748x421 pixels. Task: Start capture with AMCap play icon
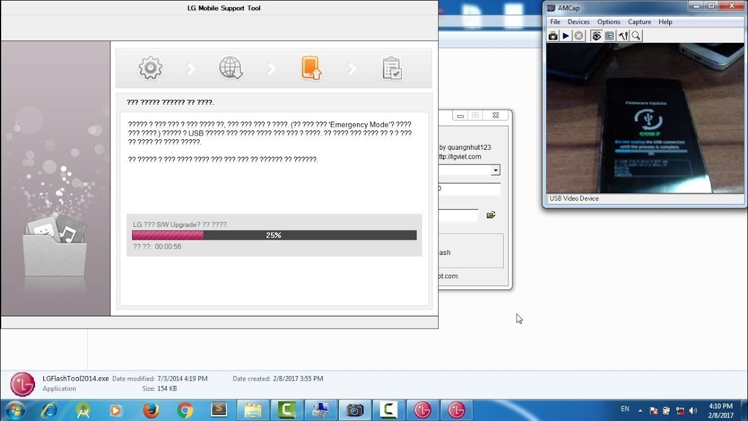coord(566,36)
